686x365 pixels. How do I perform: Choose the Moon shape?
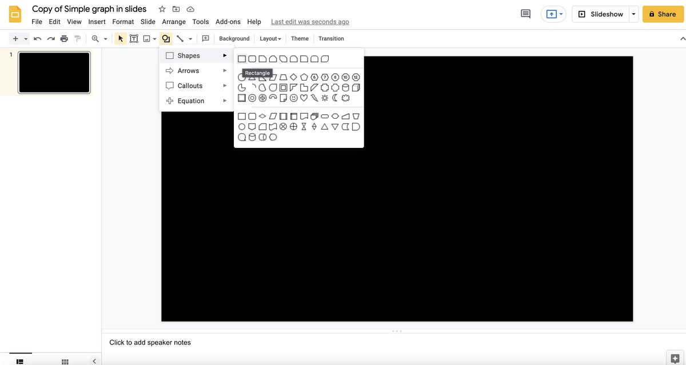[334, 98]
